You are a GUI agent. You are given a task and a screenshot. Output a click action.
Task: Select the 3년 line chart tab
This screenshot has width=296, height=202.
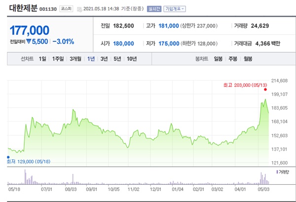coord(104,59)
